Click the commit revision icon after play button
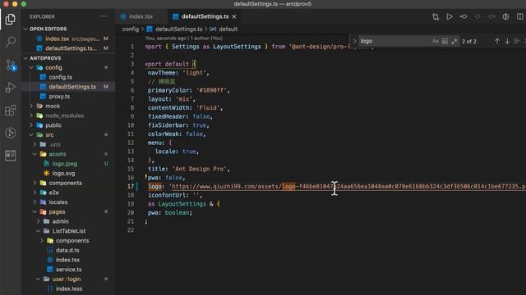 tap(464, 16)
